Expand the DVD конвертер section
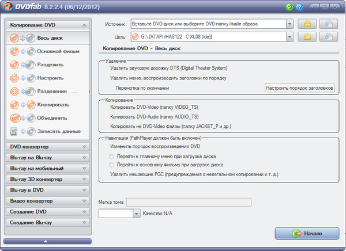346x251 pixels. (x=46, y=147)
